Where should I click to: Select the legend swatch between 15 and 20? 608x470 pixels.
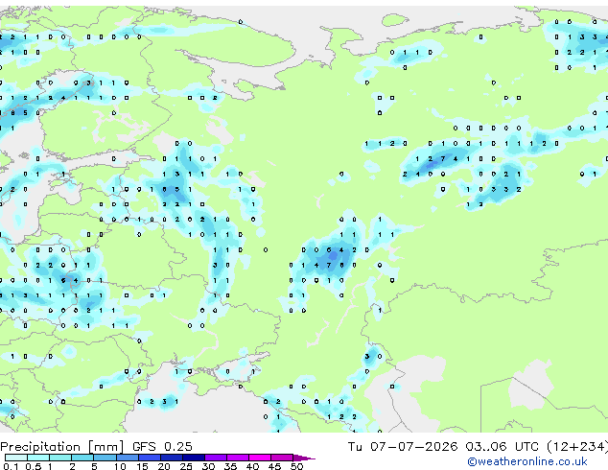click(x=149, y=458)
